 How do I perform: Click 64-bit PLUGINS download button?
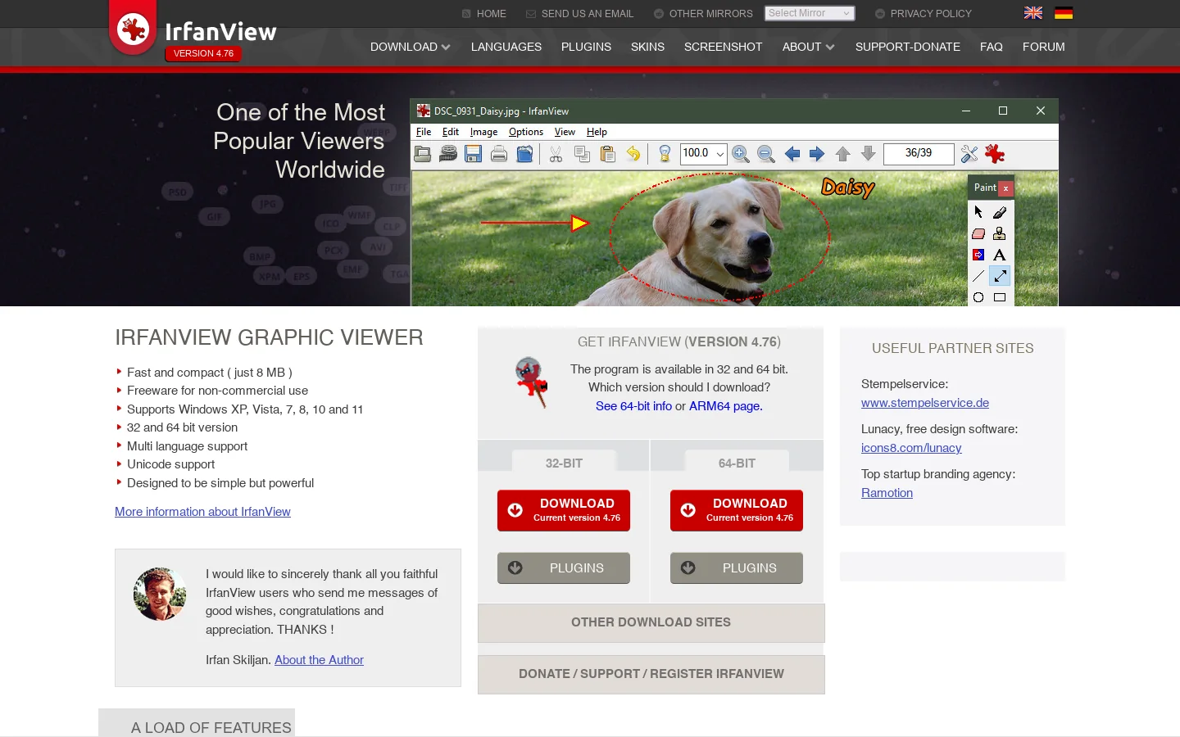(x=737, y=567)
